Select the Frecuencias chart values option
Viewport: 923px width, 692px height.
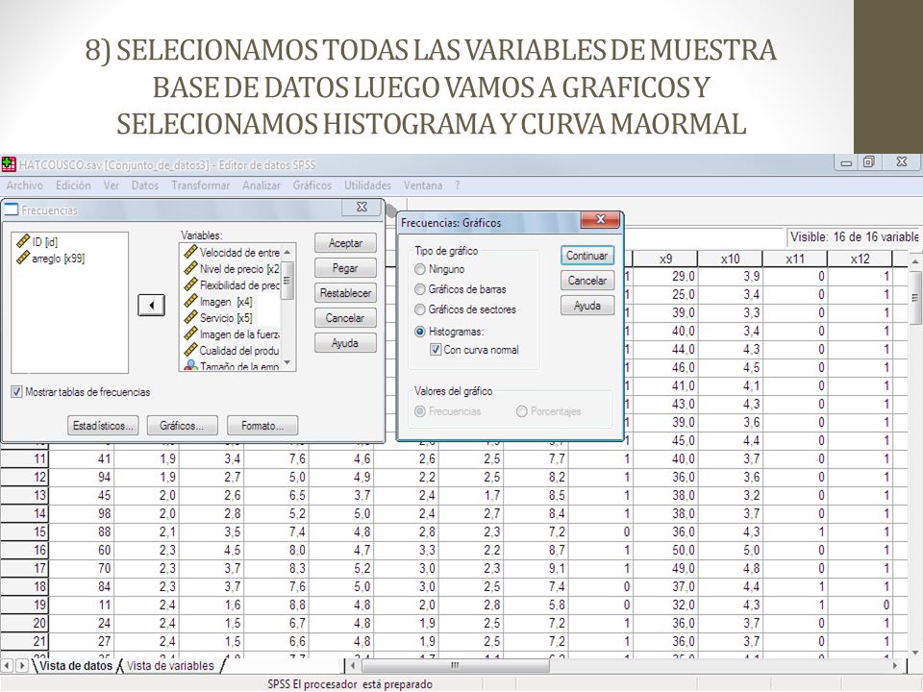pyautogui.click(x=420, y=411)
